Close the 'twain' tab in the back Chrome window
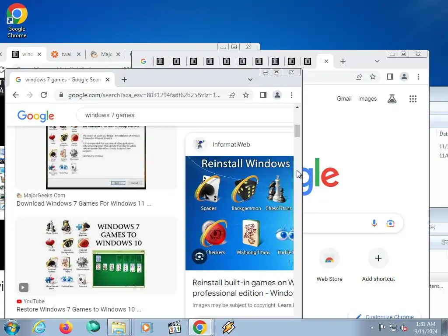The height and width of the screenshot is (336, 448). (79, 54)
